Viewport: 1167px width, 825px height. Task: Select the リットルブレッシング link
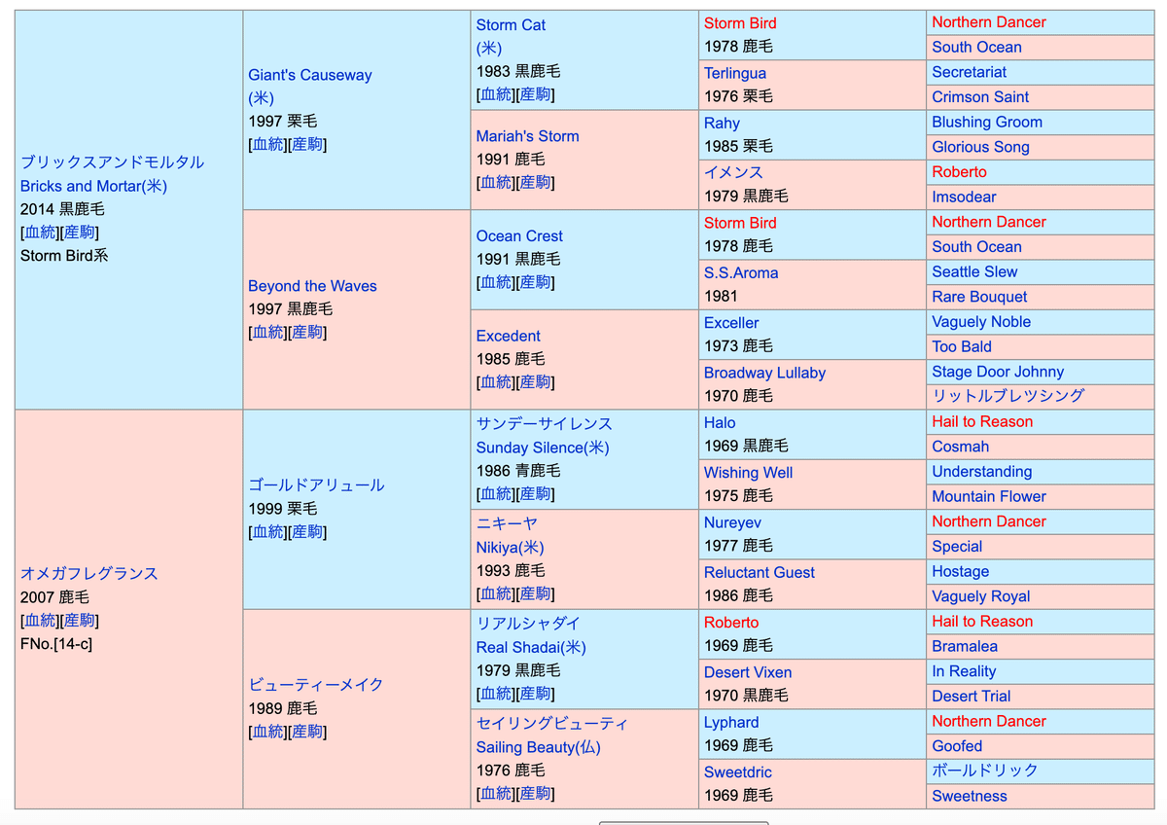(1008, 396)
